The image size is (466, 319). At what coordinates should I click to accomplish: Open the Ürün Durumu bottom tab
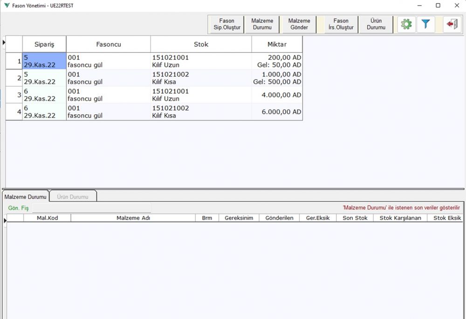tap(72, 197)
